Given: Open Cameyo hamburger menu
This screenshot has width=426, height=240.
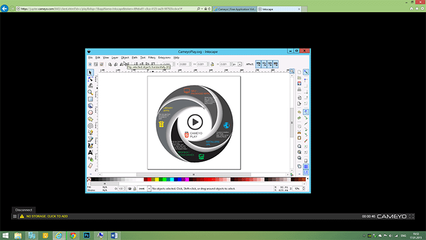Looking at the screenshot, I should click(x=15, y=217).
